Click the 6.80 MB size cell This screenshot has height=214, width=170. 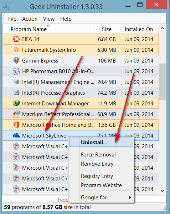[107, 50]
